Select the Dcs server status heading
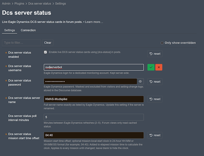The width and height of the screenshot is (204, 156). coord(26,13)
